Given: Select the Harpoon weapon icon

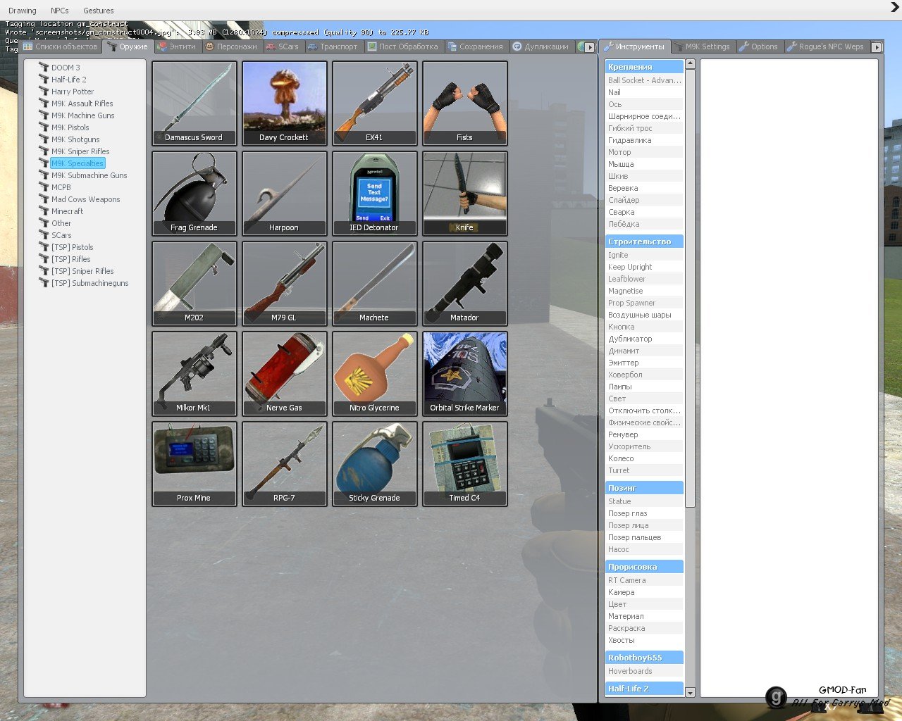Looking at the screenshot, I should coord(284,194).
